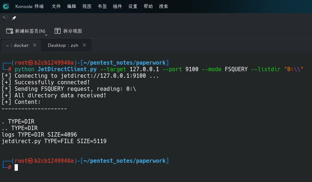The width and height of the screenshot is (312, 182).
Task: Open the 搜索 menu
Action: (163, 6)
